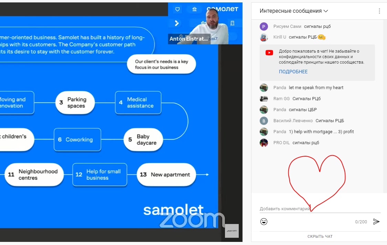
Task: Click message "let me speak from my heart"
Action: (x=316, y=88)
